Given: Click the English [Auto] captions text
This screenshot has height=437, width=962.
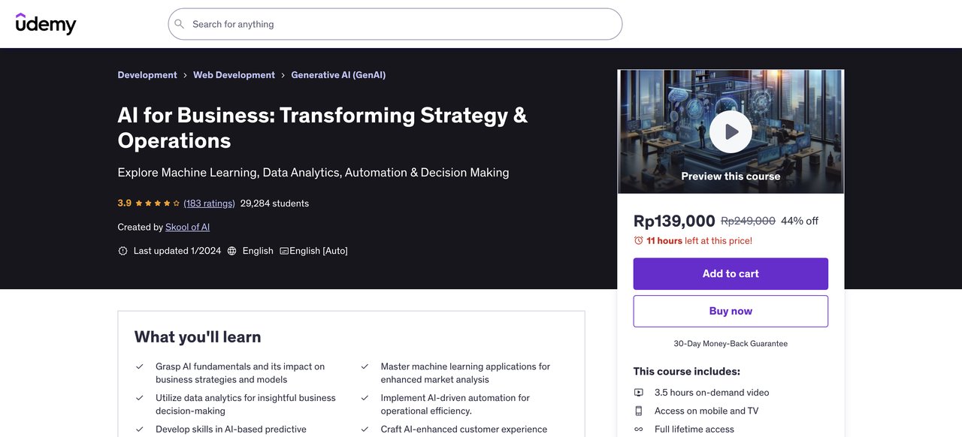Looking at the screenshot, I should point(319,251).
